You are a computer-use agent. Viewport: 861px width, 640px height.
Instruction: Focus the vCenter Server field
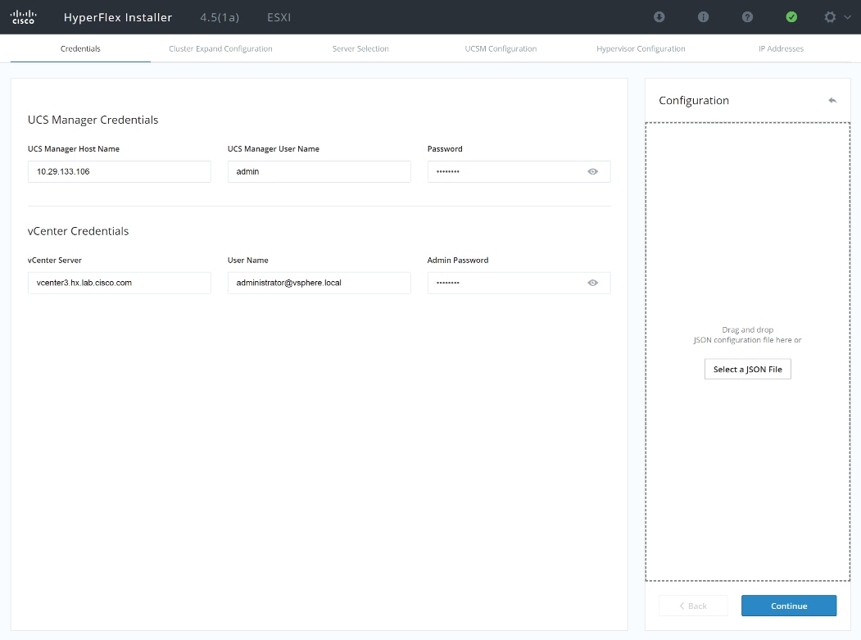click(119, 283)
